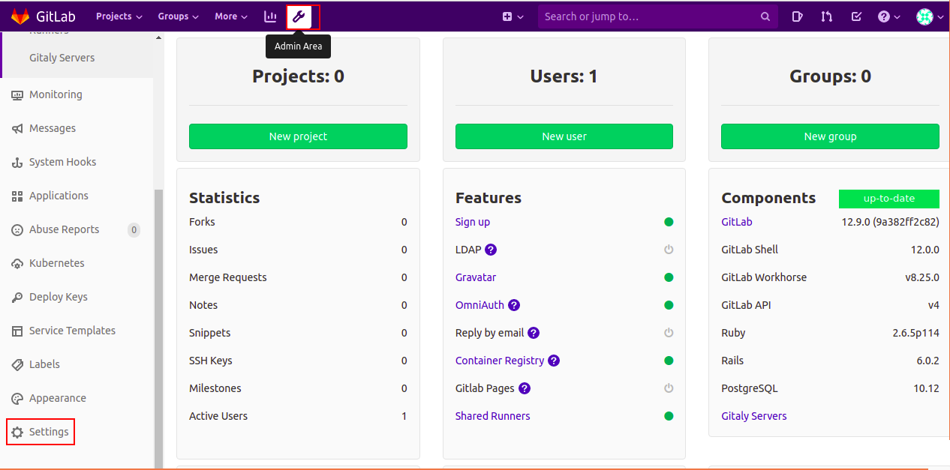Click the Messages megaphone icon
The width and height of the screenshot is (950, 470).
point(17,128)
